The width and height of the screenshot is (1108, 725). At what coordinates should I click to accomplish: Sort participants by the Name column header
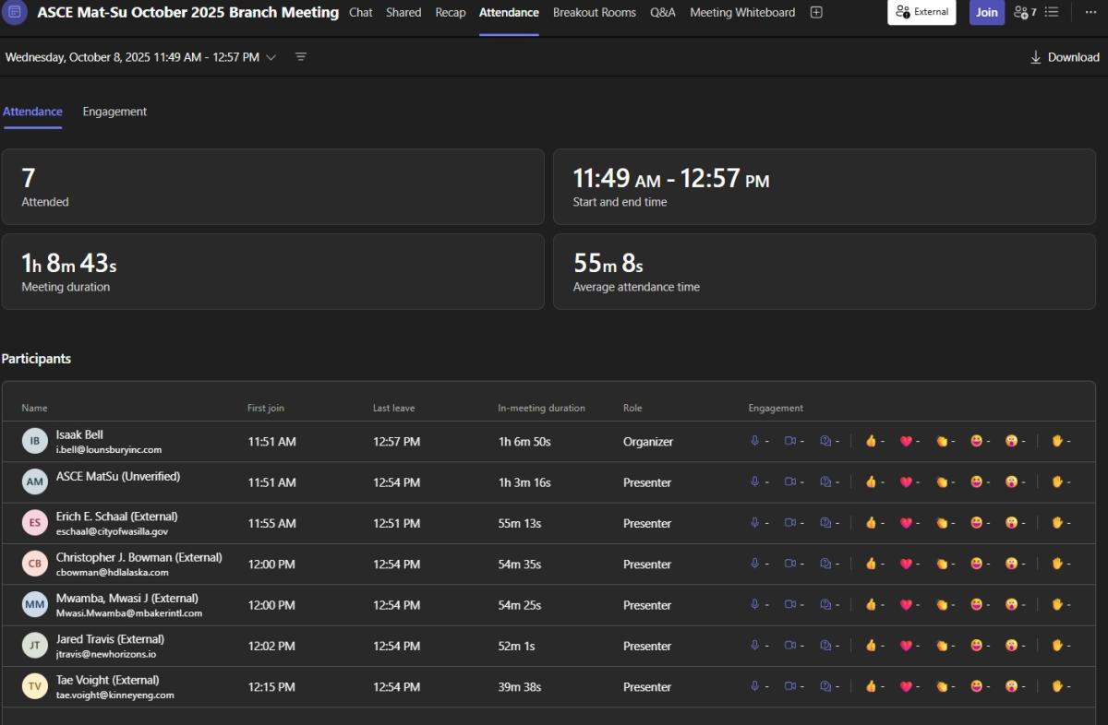click(x=35, y=408)
